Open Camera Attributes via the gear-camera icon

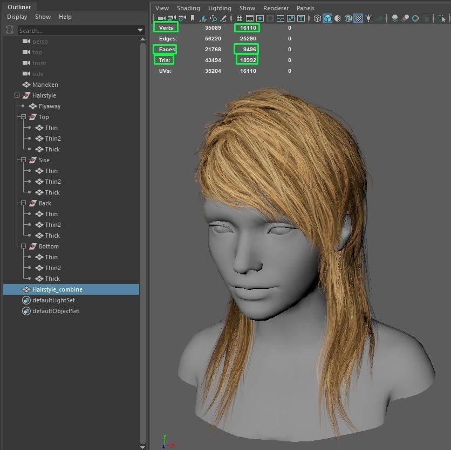[182, 18]
